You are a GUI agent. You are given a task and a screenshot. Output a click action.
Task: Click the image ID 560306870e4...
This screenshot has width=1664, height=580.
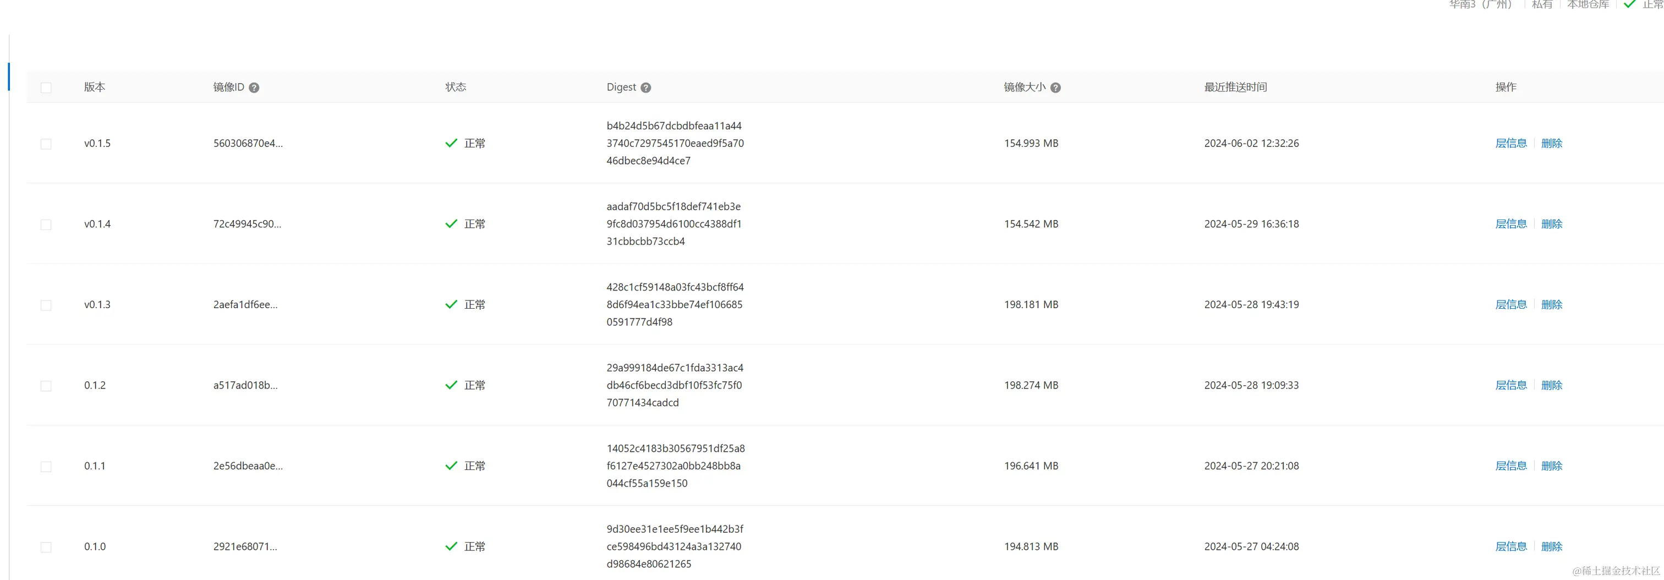tap(248, 144)
